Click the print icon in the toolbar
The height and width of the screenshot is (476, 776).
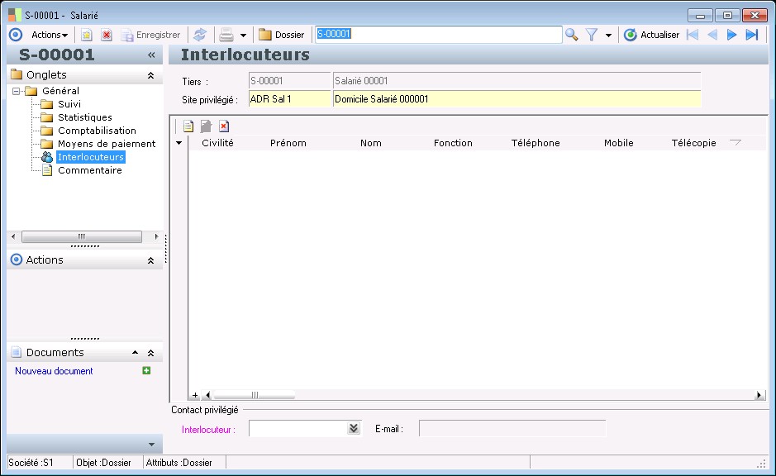[226, 35]
